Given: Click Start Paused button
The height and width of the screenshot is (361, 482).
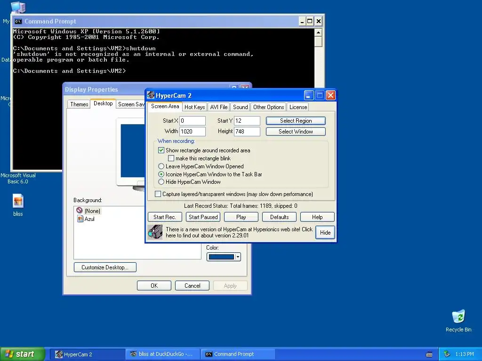Looking at the screenshot, I should point(203,217).
